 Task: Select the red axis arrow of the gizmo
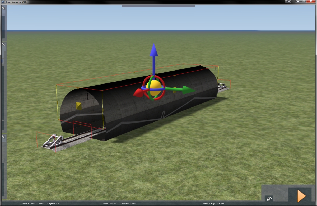pyautogui.click(x=139, y=93)
